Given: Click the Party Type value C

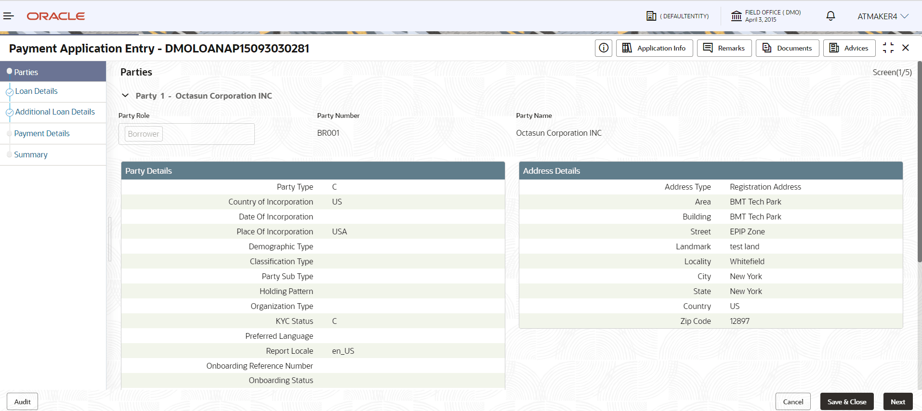Looking at the screenshot, I should (334, 187).
